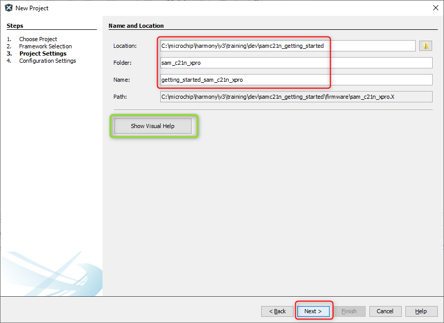The height and width of the screenshot is (323, 444).
Task: Cancel the new project wizard
Action: (385, 311)
